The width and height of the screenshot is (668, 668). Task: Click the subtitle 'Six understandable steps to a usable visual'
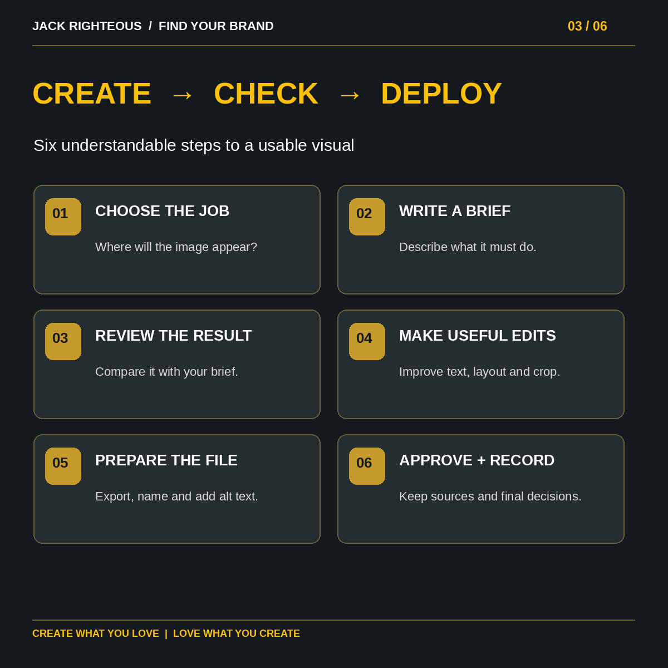click(194, 145)
